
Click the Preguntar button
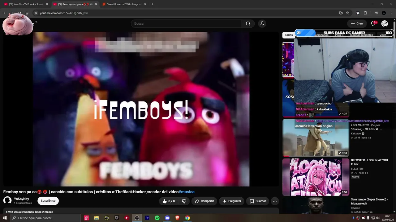point(231,201)
